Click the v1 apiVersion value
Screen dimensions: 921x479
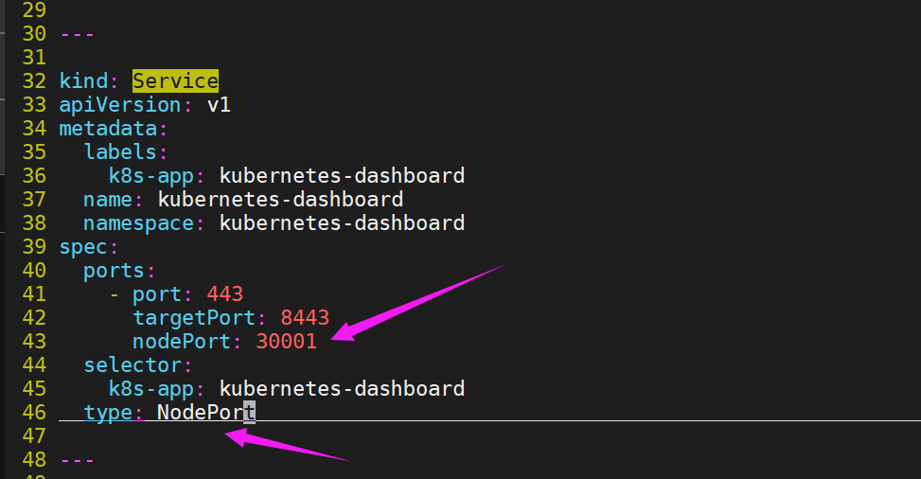219,105
